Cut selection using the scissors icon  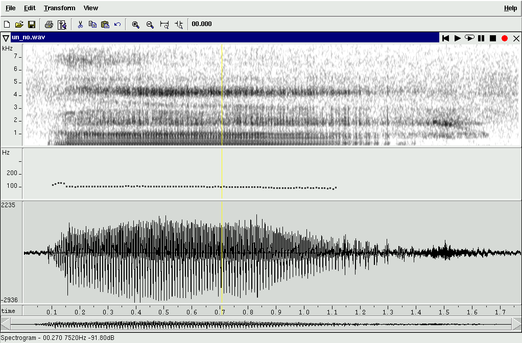(x=80, y=24)
